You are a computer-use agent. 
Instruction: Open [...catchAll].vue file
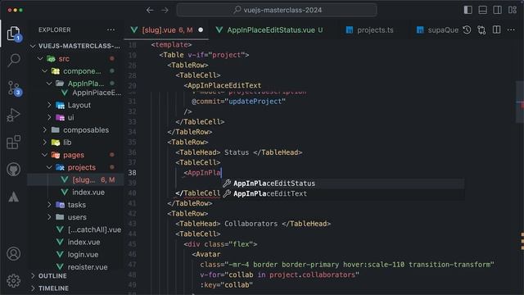pyautogui.click(x=75, y=229)
